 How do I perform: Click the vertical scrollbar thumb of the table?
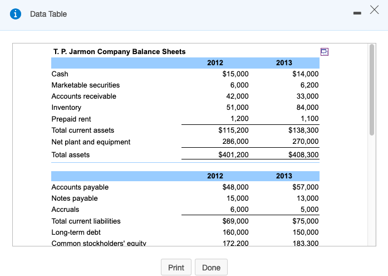click(372, 90)
